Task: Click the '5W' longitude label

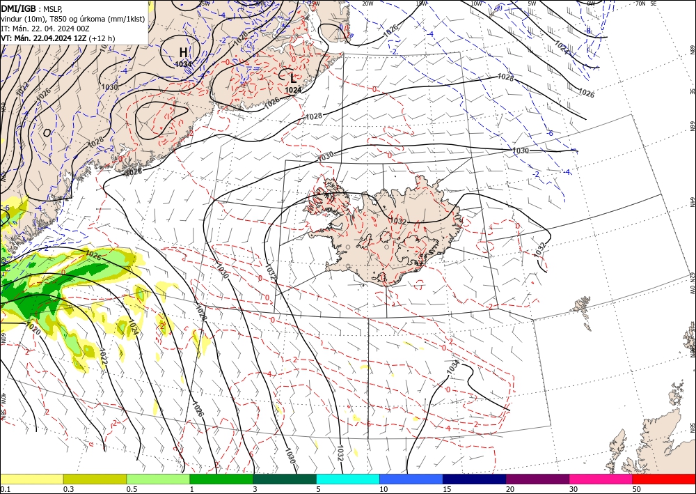Action: 532,3
